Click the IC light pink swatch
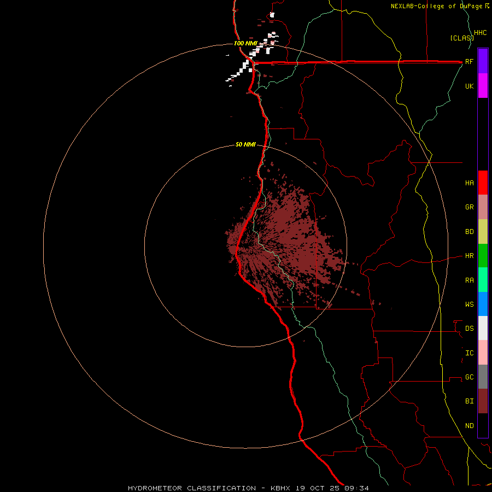 (483, 353)
